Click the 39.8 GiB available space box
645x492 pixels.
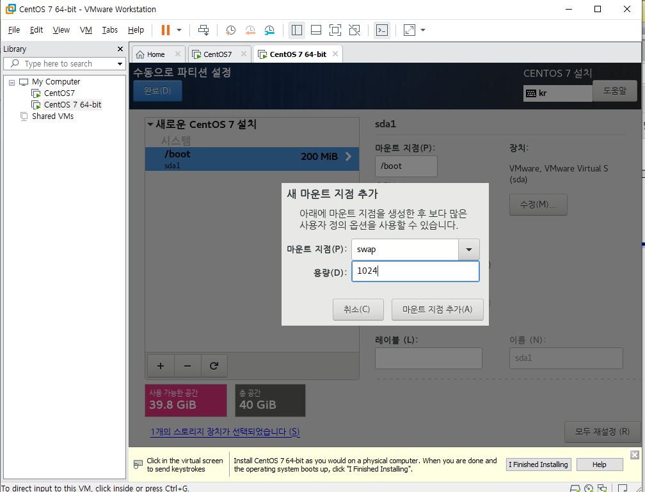[x=186, y=401]
